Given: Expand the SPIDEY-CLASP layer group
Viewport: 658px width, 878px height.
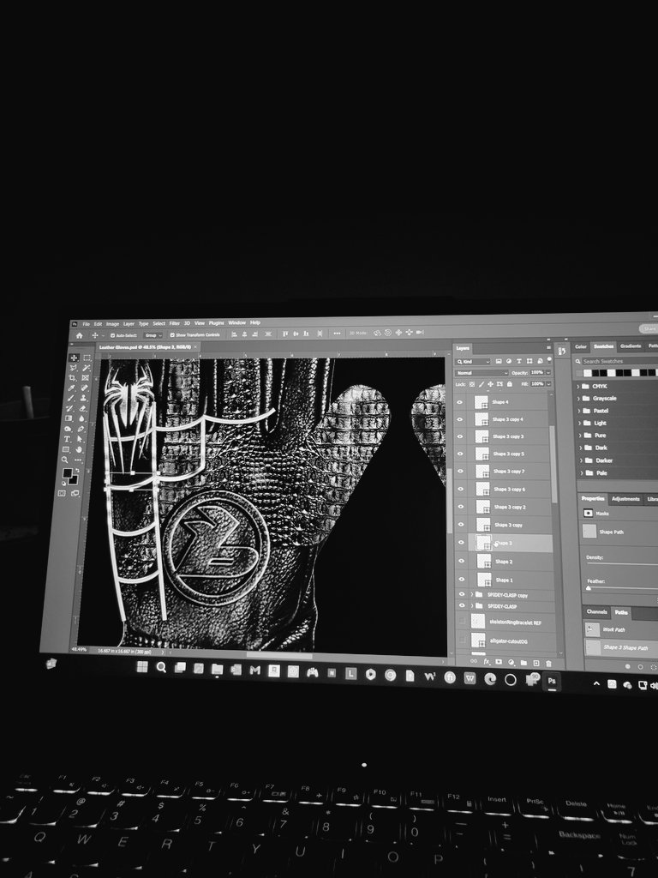Looking at the screenshot, I should click(x=472, y=606).
